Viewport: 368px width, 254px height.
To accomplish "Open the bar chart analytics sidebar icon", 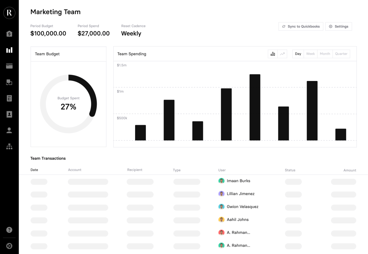I will pyautogui.click(x=9, y=50).
